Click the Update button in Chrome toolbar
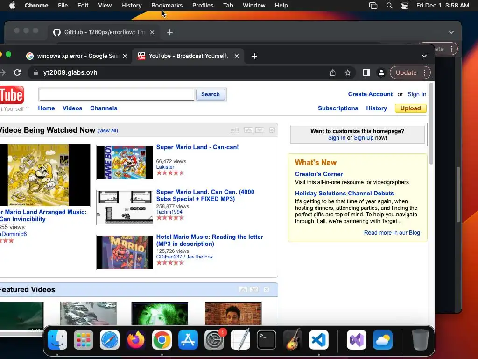This screenshot has height=359, width=478. point(406,72)
